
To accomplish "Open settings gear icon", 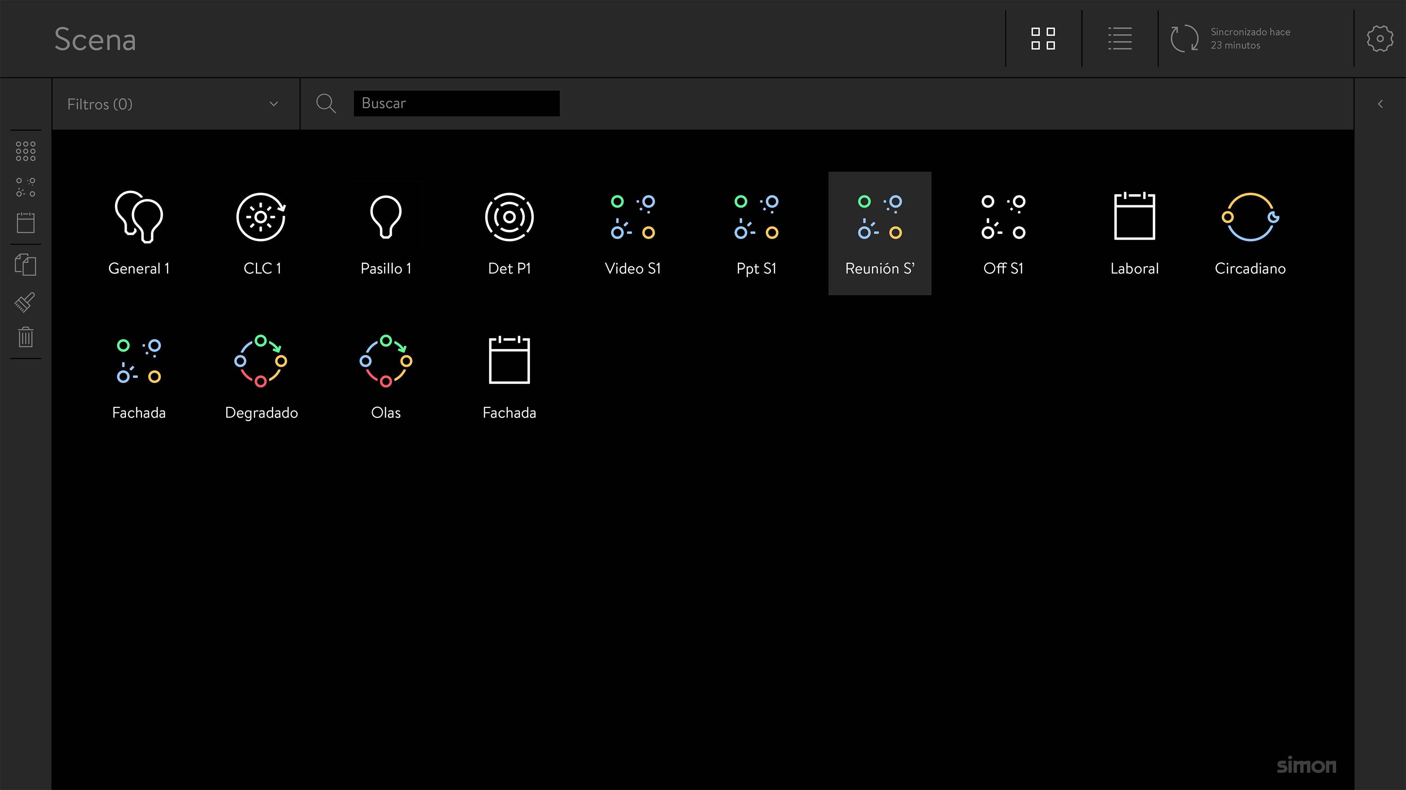I will [1379, 39].
